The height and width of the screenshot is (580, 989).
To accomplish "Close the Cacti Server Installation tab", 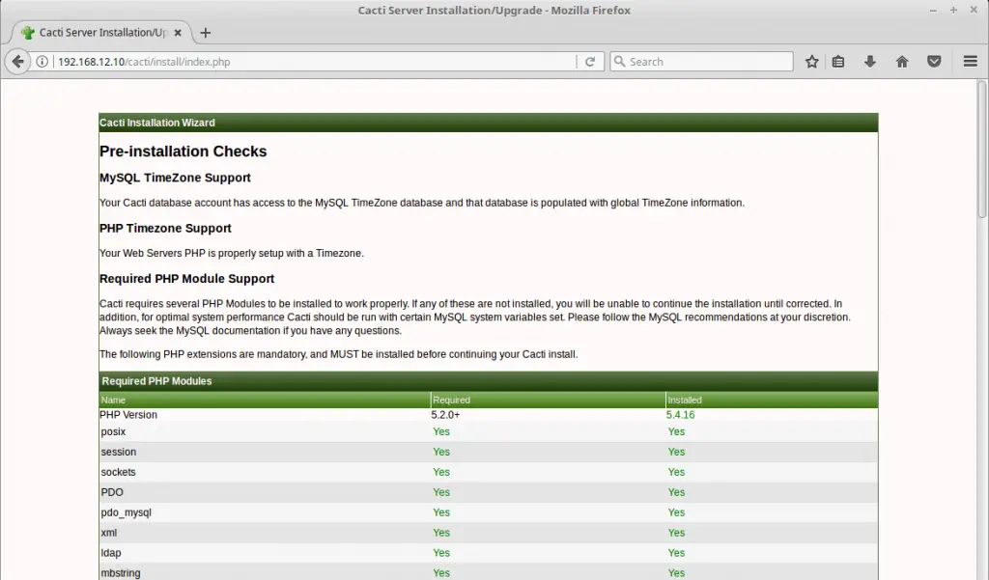I will [178, 32].
